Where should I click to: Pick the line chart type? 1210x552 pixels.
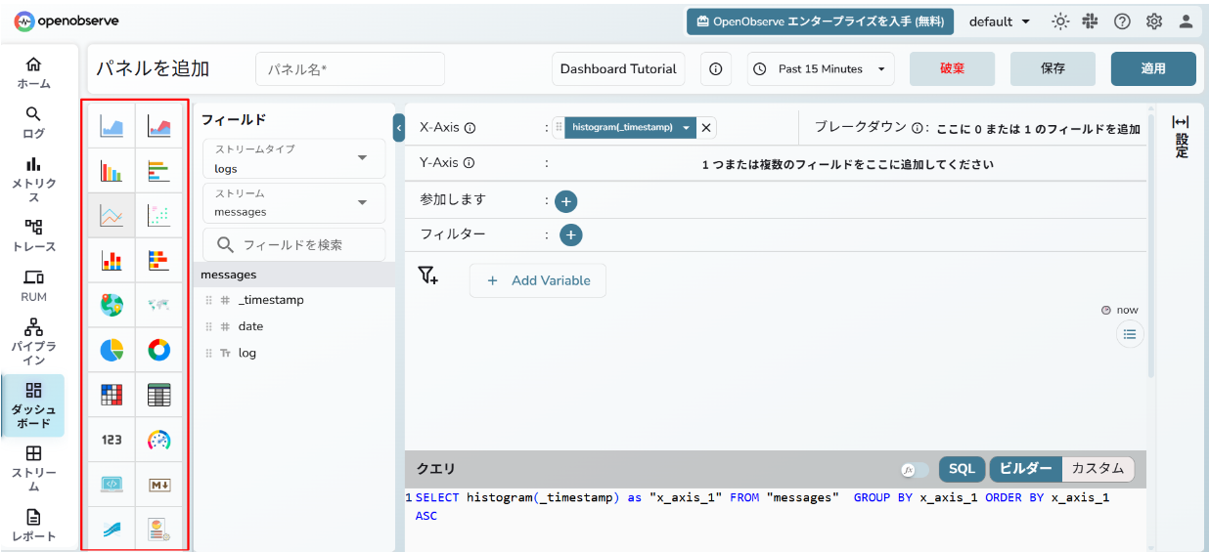click(x=112, y=216)
